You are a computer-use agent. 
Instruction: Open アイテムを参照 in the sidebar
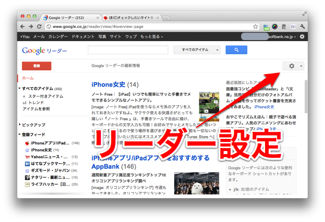pyautogui.click(x=36, y=109)
